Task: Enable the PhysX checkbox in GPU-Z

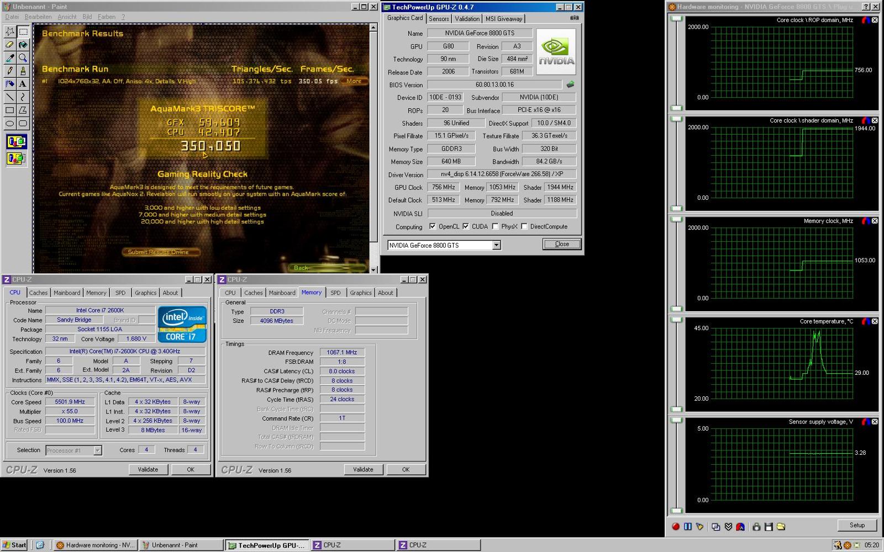Action: pos(495,226)
